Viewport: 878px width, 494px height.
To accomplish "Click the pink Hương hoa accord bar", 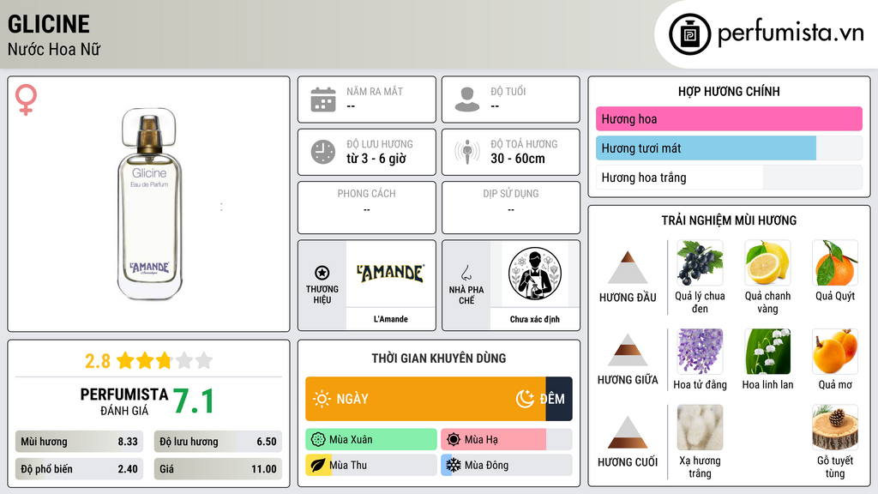I will (729, 118).
